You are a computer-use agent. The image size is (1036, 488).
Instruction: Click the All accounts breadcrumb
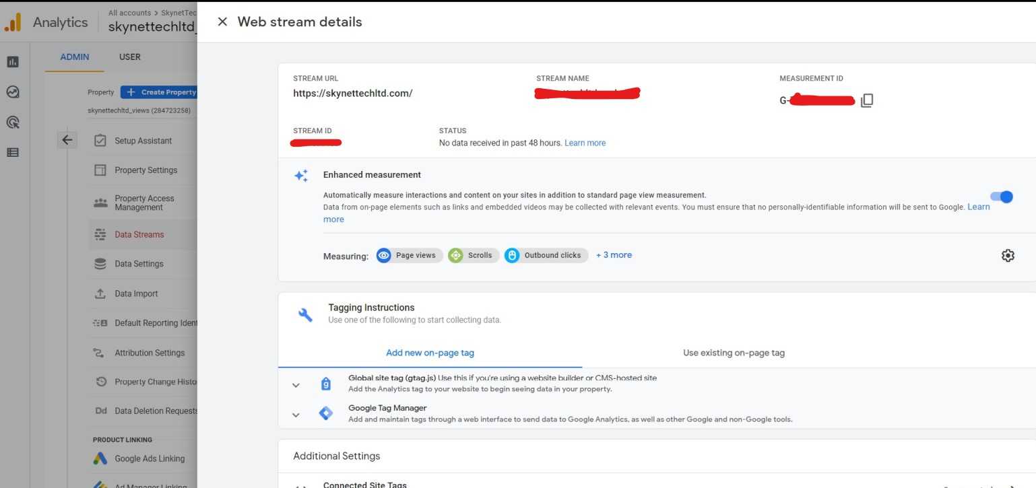[x=130, y=13]
